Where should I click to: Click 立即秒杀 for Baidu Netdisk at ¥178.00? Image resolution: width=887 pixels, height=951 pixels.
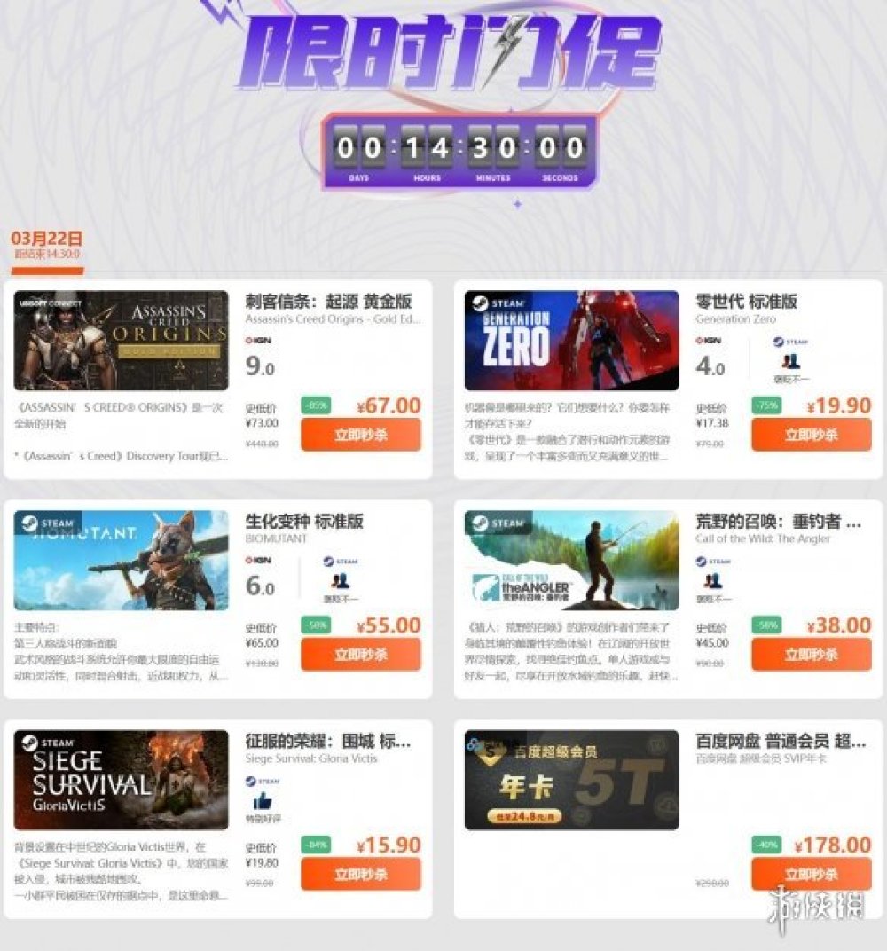pos(812,874)
